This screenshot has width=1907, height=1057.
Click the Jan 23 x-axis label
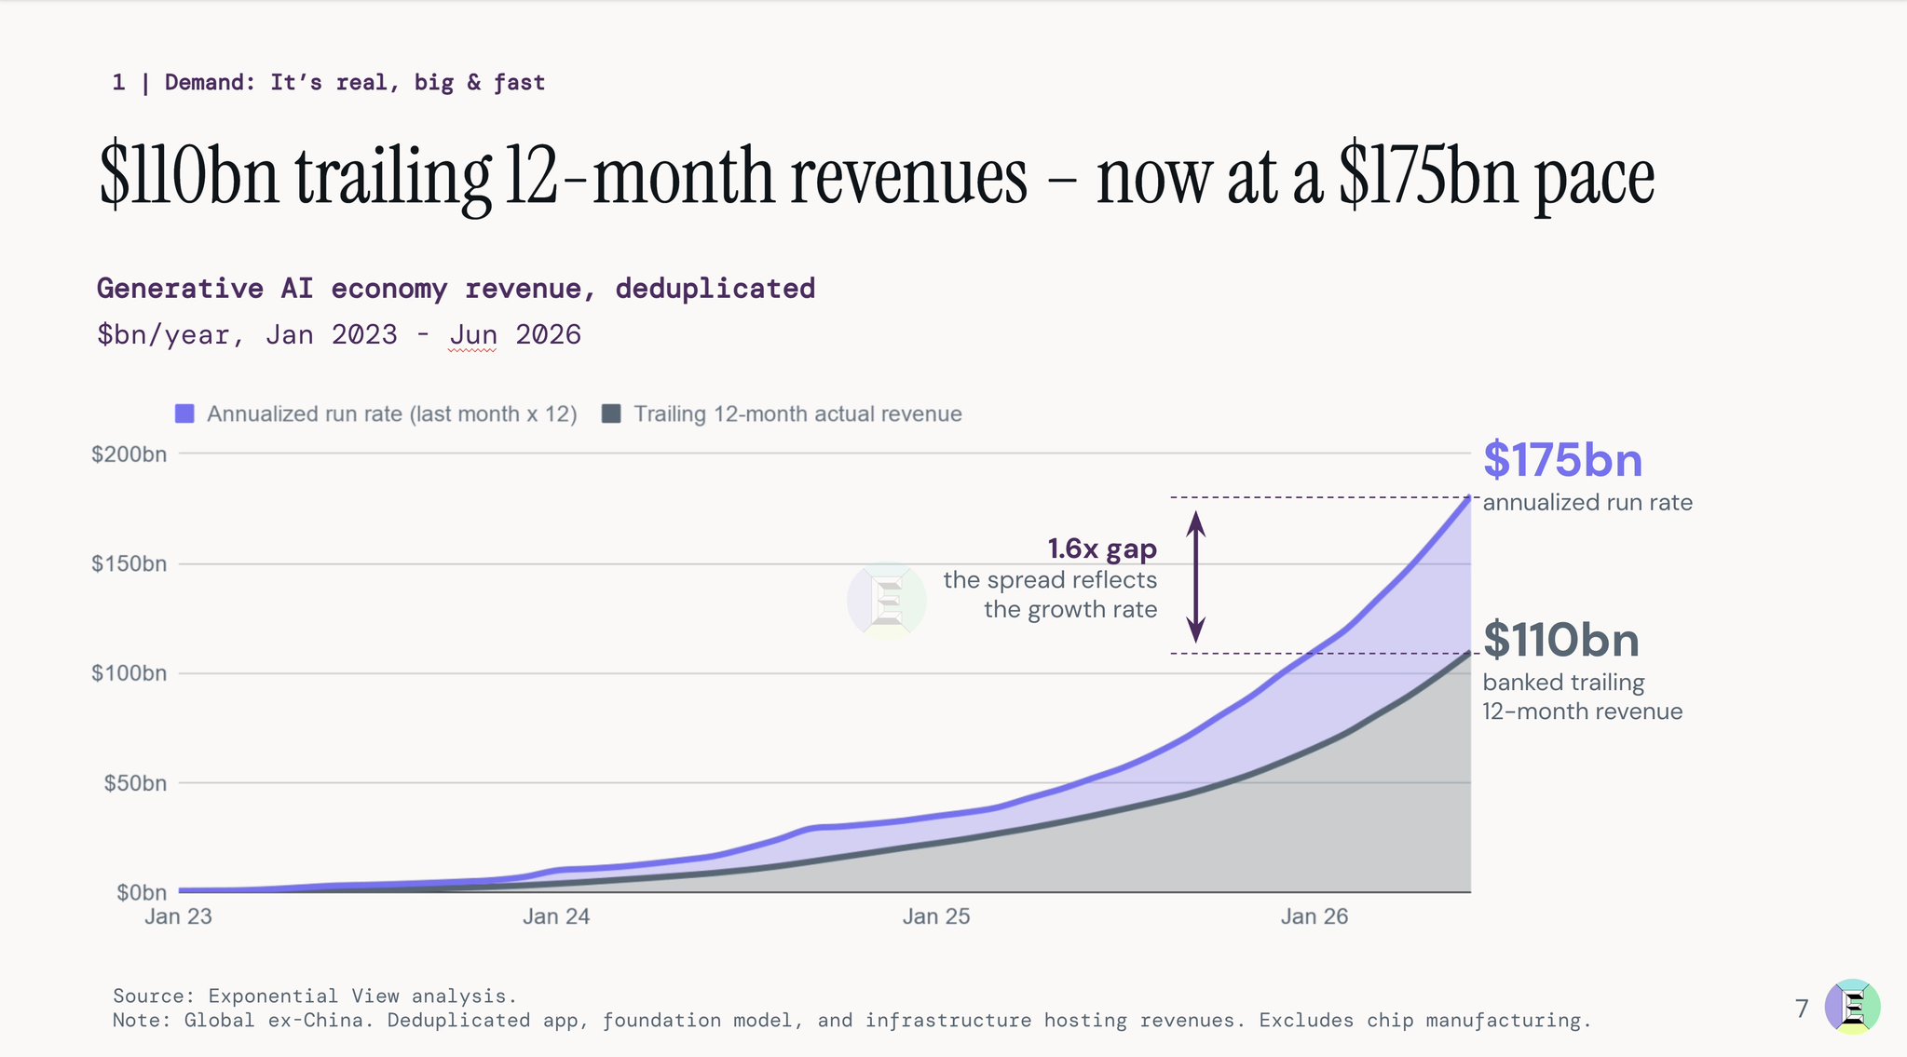[178, 916]
